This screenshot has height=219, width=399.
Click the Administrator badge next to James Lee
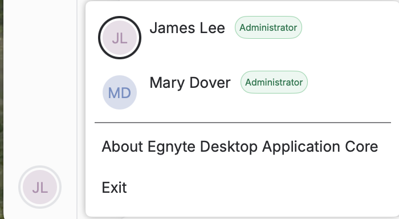pyautogui.click(x=268, y=27)
